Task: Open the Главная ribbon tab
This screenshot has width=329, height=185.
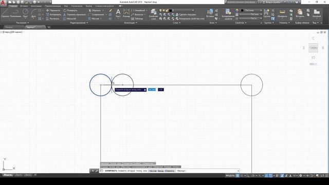Action: (x=13, y=6)
